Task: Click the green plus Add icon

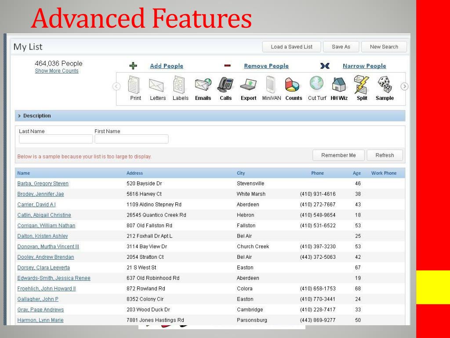Action: coord(133,66)
